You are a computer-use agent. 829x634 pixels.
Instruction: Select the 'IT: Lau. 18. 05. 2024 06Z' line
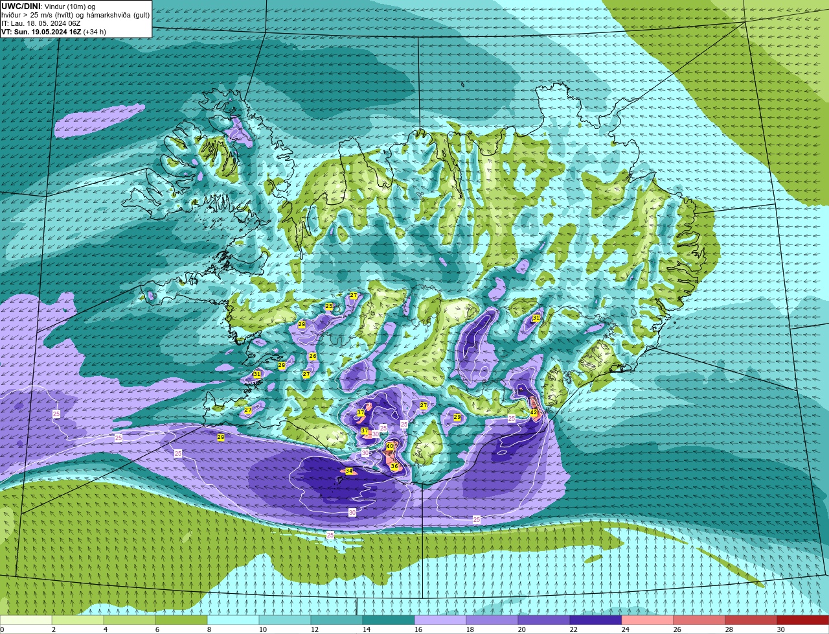click(41, 23)
